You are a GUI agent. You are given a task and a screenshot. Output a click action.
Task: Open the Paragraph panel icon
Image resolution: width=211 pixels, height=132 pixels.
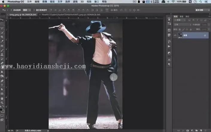(169, 64)
